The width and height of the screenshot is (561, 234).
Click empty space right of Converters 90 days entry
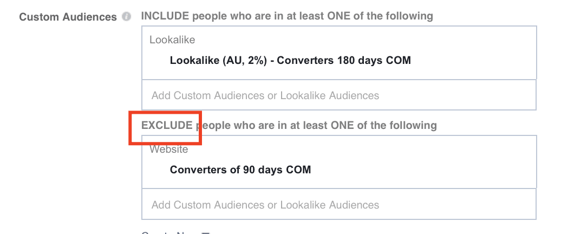pos(422,169)
